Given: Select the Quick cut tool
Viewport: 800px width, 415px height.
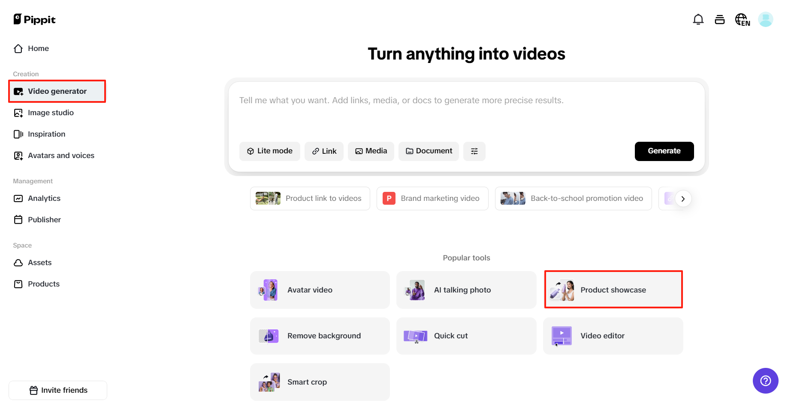Looking at the screenshot, I should point(466,336).
